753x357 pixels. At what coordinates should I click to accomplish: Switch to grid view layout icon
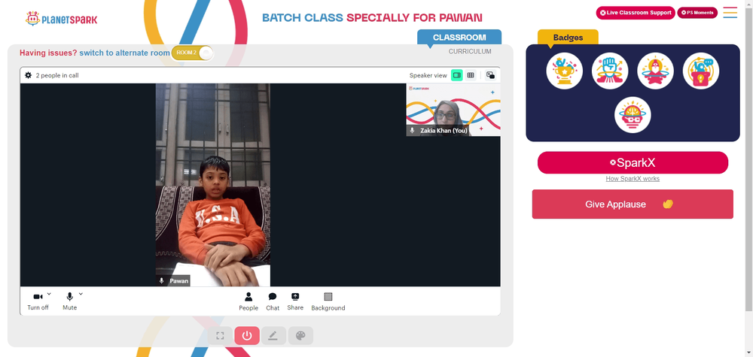pos(471,75)
